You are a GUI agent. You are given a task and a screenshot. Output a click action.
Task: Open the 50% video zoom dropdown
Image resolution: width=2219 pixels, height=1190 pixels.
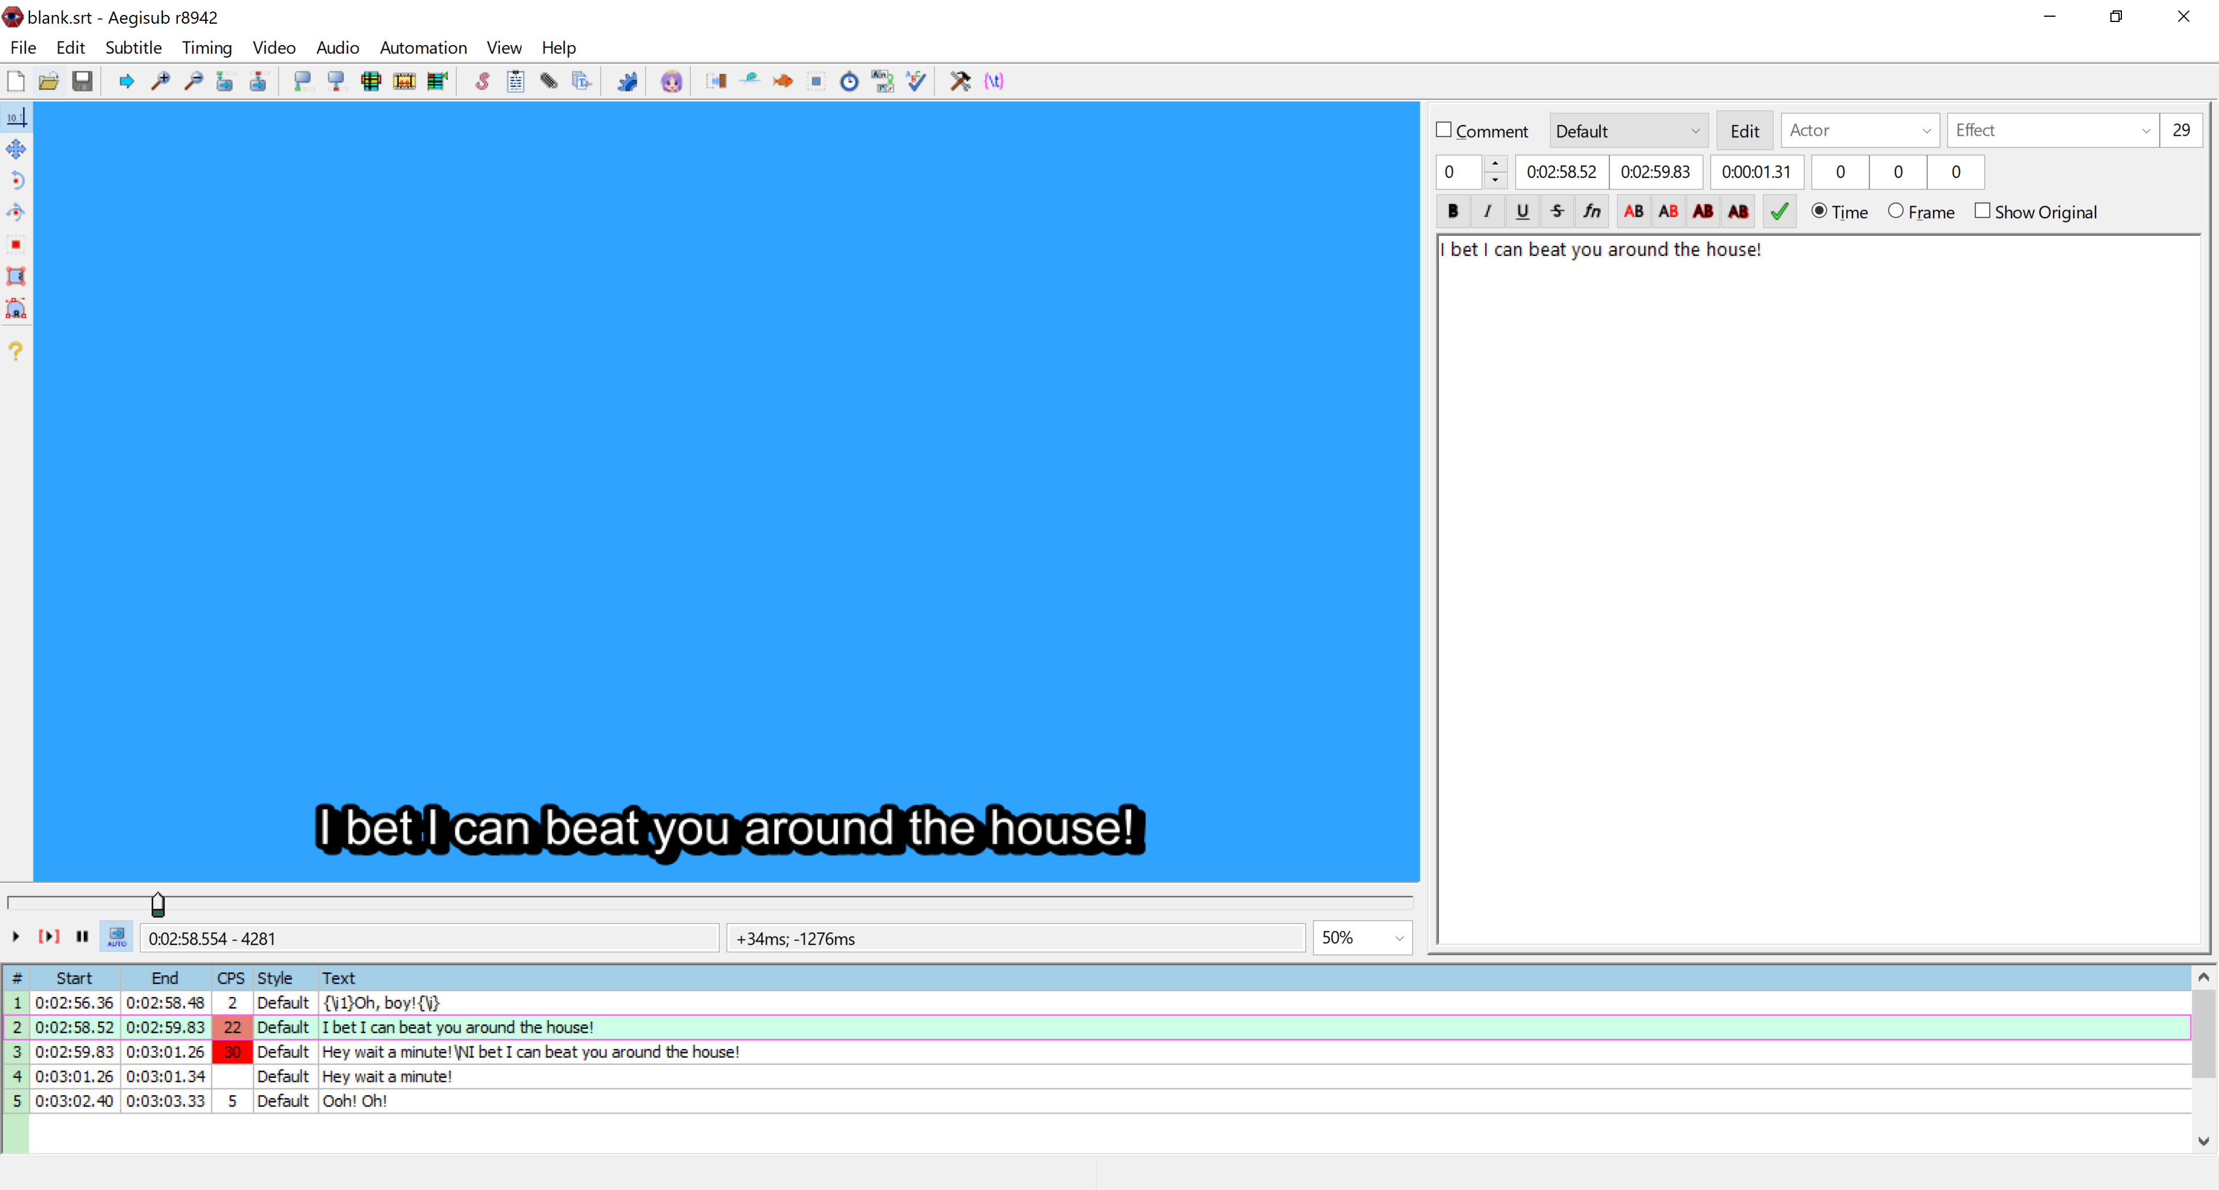[x=1361, y=938]
